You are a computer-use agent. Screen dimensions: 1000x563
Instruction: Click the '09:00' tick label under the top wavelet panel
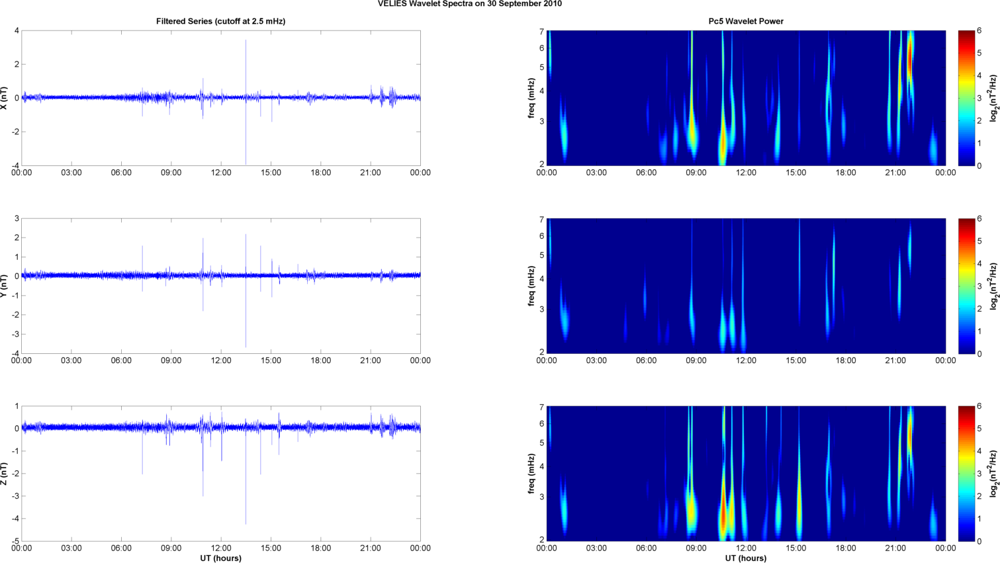point(696,173)
